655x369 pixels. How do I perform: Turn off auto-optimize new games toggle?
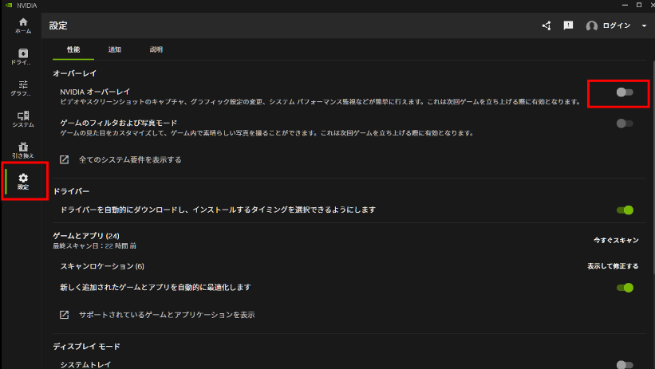[x=625, y=288]
